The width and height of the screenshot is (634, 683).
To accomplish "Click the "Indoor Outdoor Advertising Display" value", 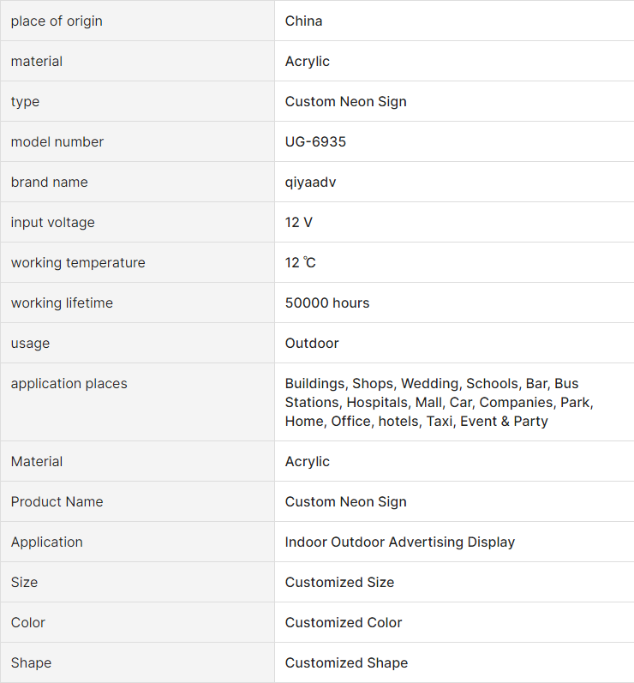I will click(x=400, y=542).
